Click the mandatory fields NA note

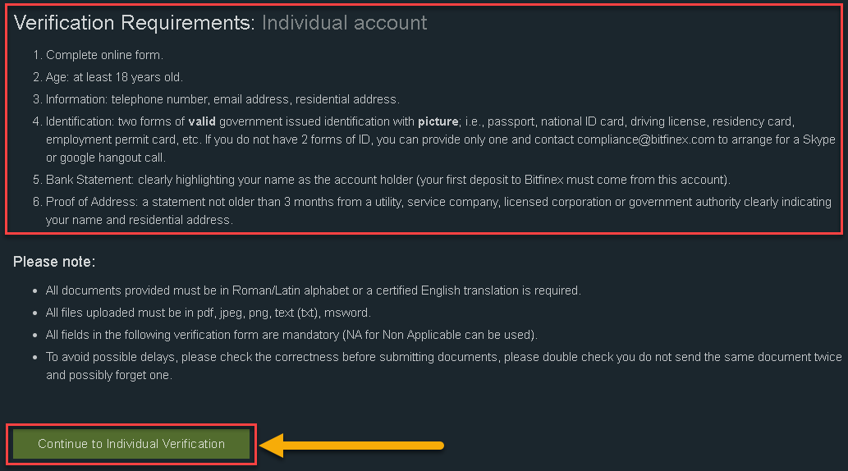[x=291, y=336]
